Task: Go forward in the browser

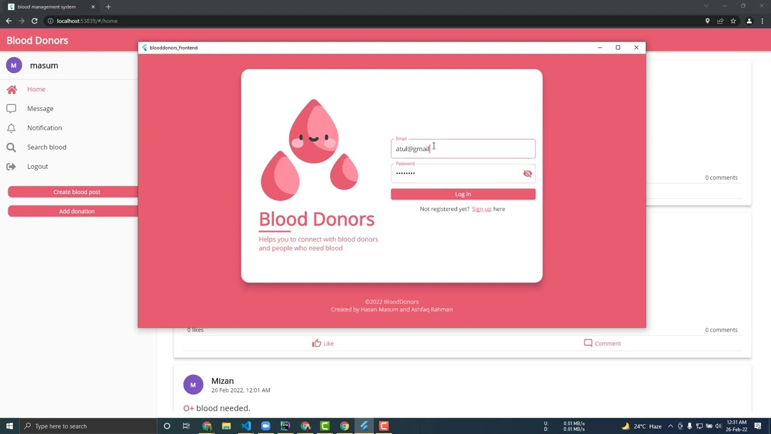Action: tap(22, 21)
